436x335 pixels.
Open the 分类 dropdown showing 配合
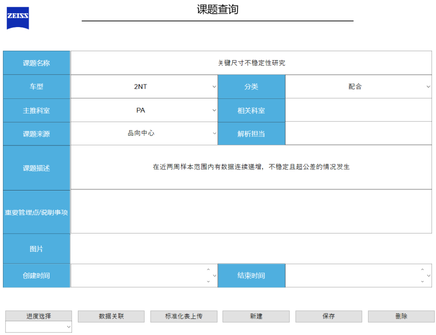point(359,86)
